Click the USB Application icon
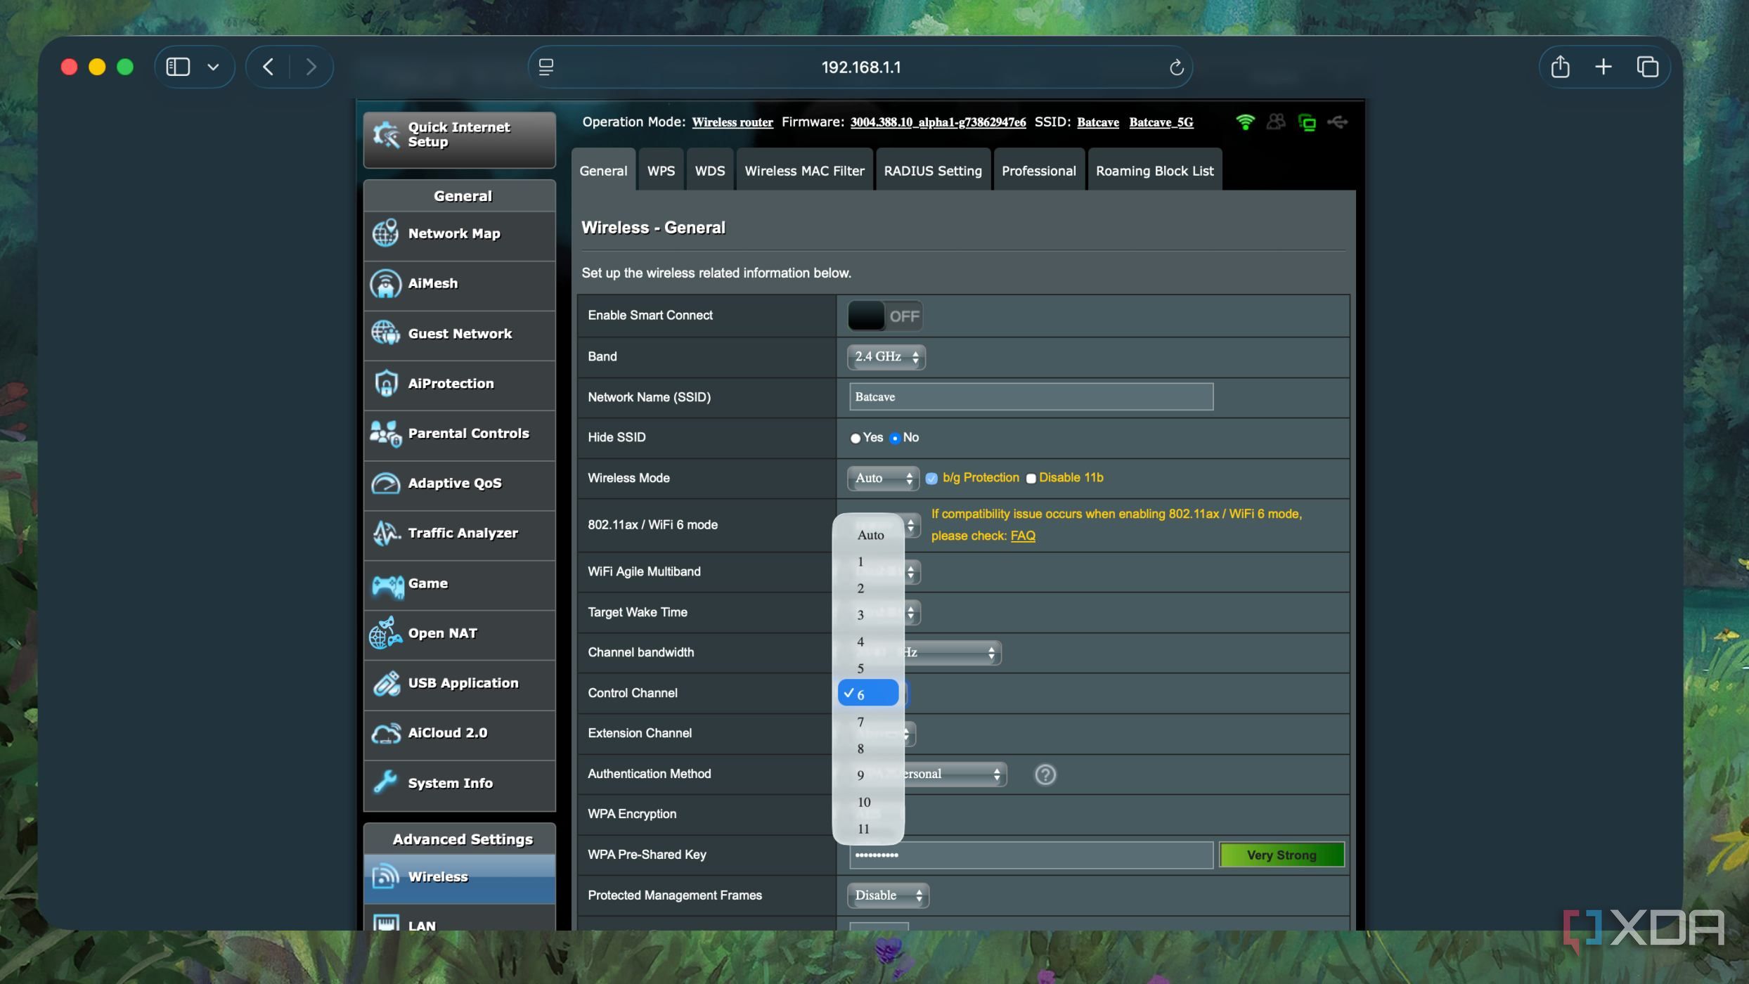The width and height of the screenshot is (1749, 984). (385, 683)
